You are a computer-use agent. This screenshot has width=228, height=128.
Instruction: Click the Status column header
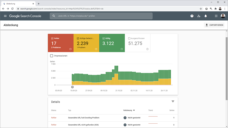(54, 110)
